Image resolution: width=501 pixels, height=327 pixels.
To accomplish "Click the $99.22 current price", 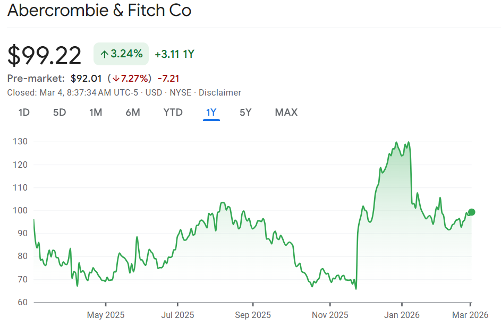I will (45, 55).
